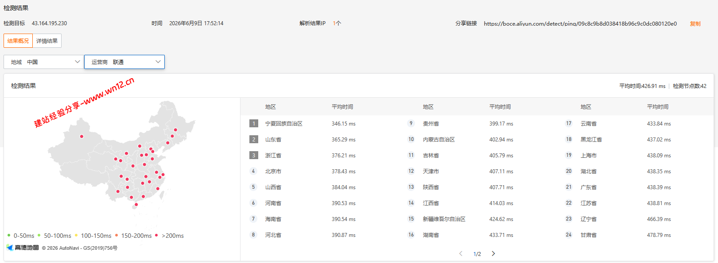Go to next results page arrow
This screenshot has height=263, width=718.
493,254
